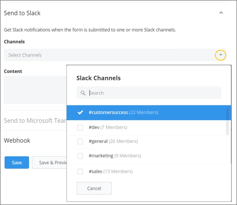Click the Select Channels field
237x205 pixels.
point(115,55)
